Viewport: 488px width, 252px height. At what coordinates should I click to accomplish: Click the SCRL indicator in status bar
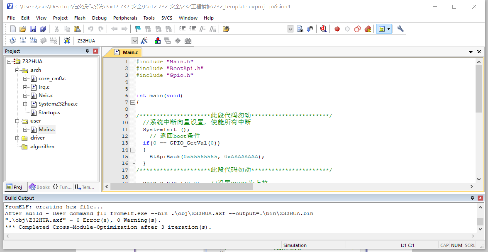click(470, 245)
